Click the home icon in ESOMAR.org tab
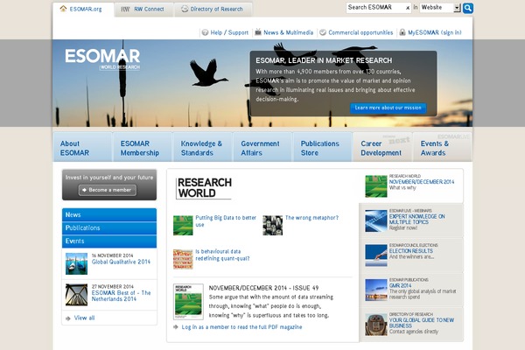525x350 pixels. click(x=63, y=9)
